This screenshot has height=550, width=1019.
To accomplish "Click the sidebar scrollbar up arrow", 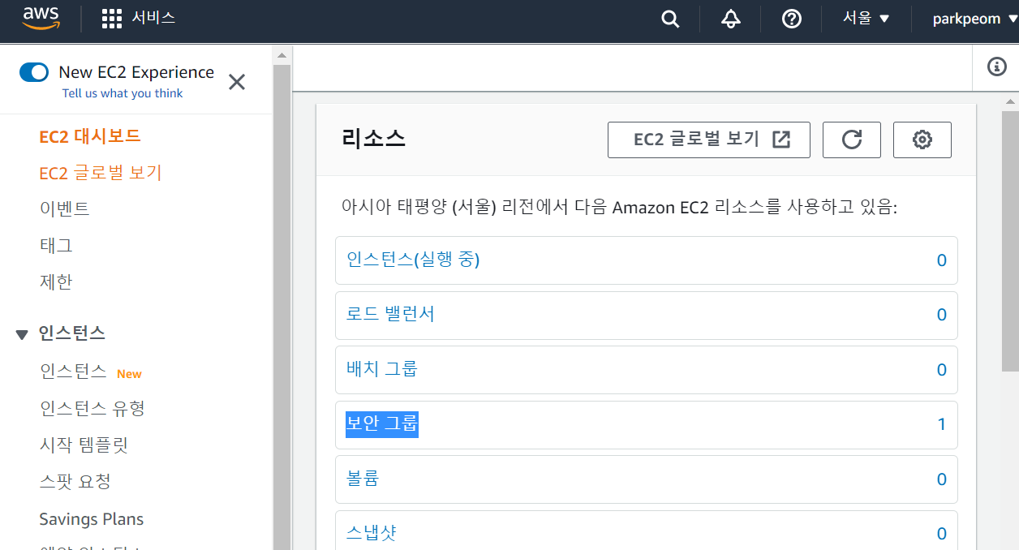I will tap(282, 55).
